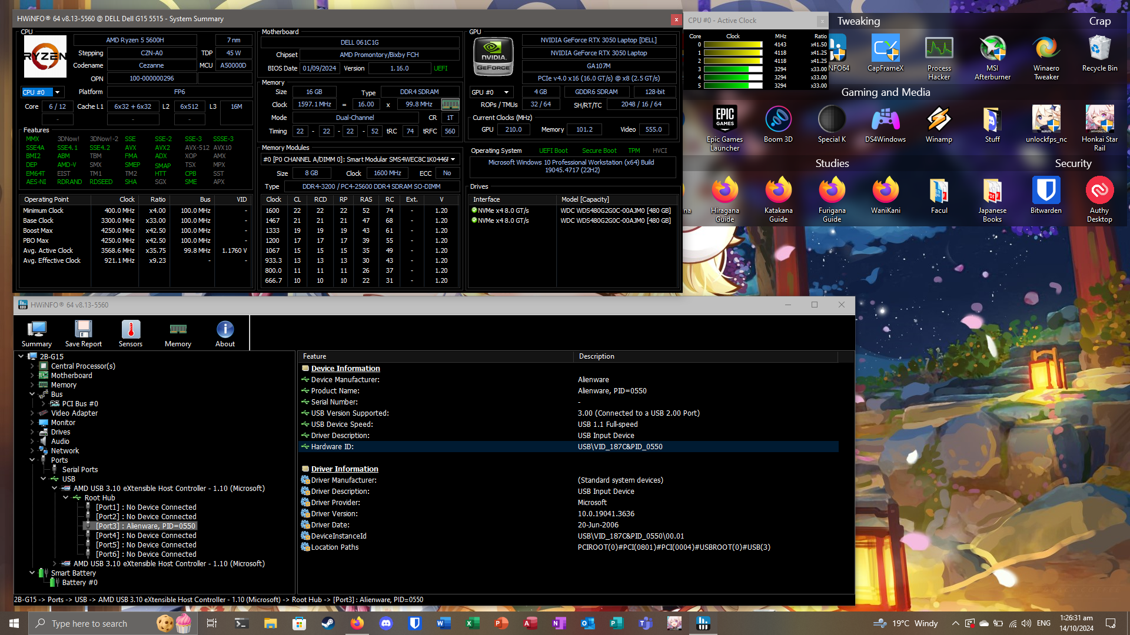Open File Explorer from taskbar

tap(271, 623)
